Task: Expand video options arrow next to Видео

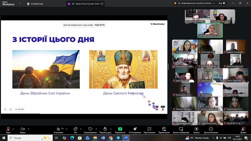Action: tap(29, 128)
